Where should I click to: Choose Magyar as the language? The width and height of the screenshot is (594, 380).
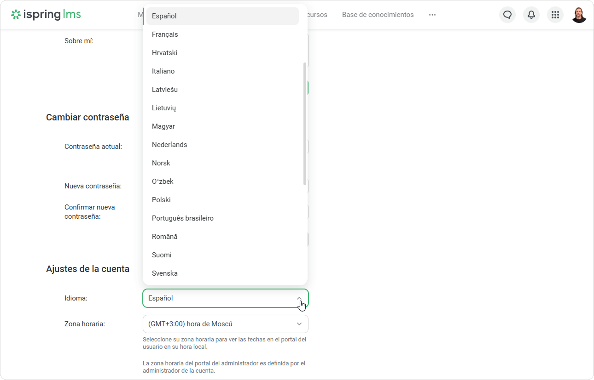[163, 126]
